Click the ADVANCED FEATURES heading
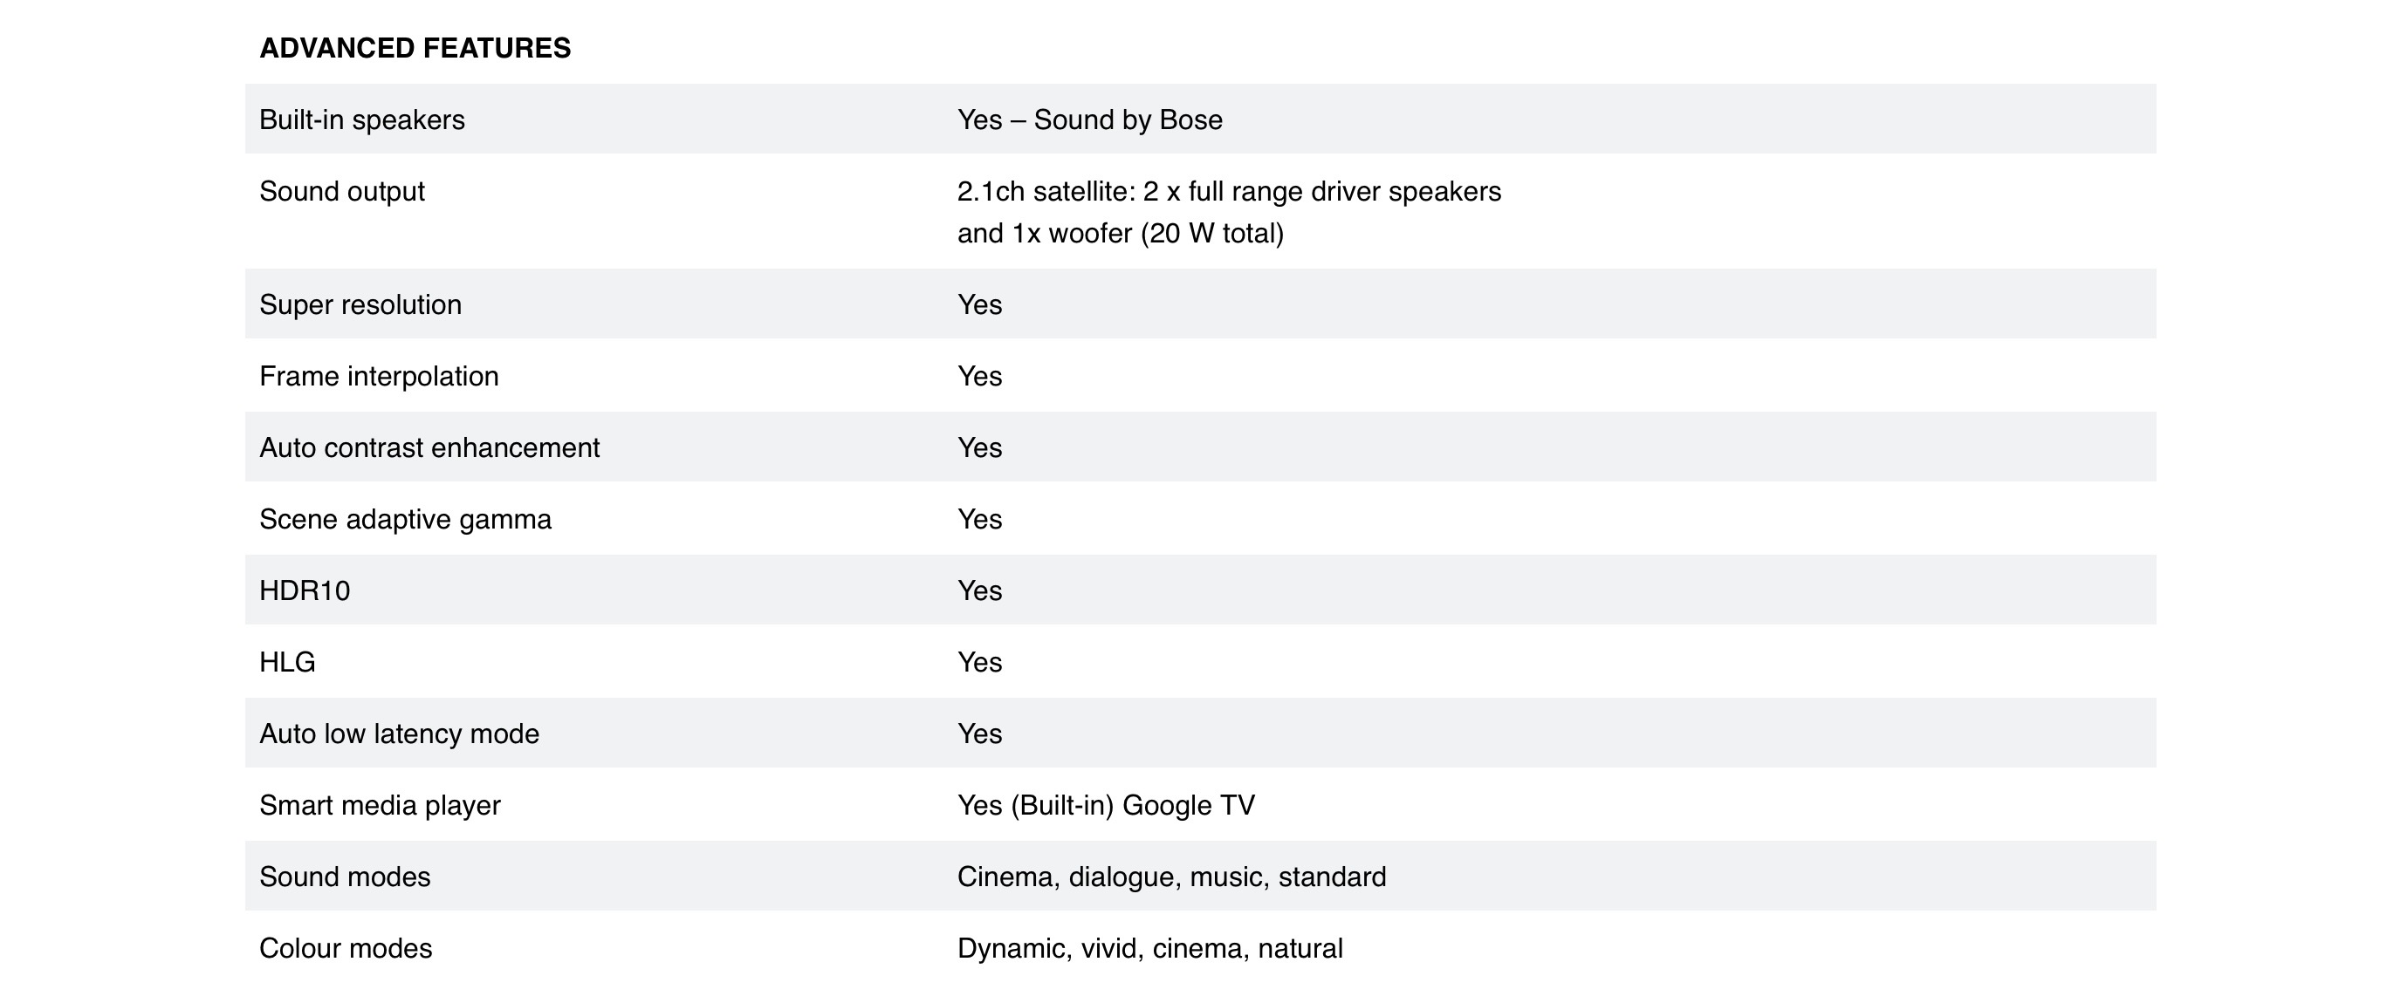 (415, 49)
